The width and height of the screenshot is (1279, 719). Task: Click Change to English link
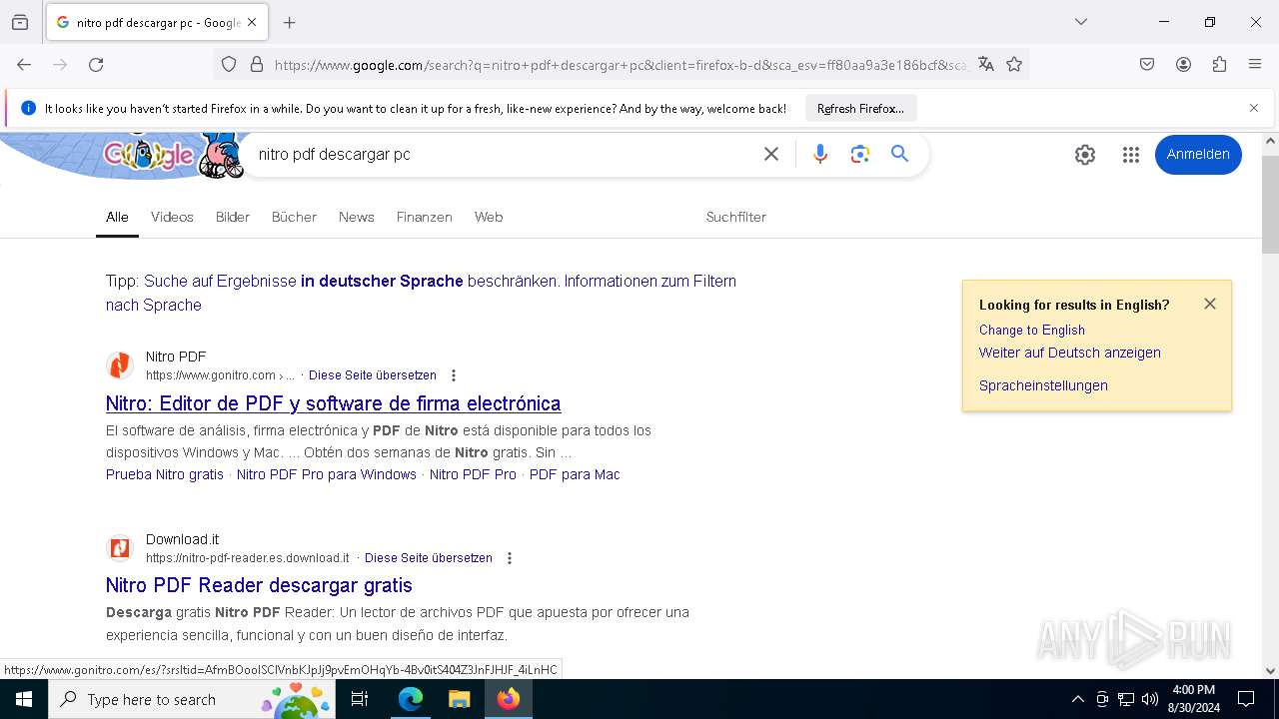pos(1032,330)
